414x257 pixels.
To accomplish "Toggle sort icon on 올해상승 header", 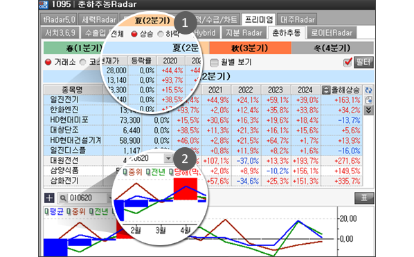I will coord(326,90).
